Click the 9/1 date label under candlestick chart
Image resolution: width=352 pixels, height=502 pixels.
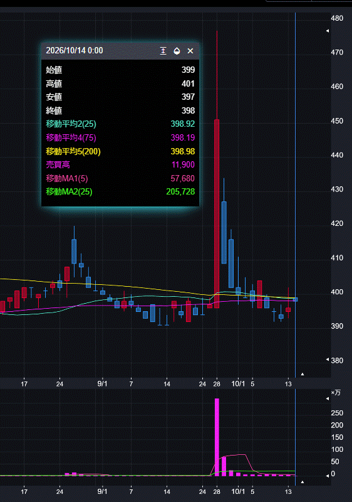pos(102,383)
